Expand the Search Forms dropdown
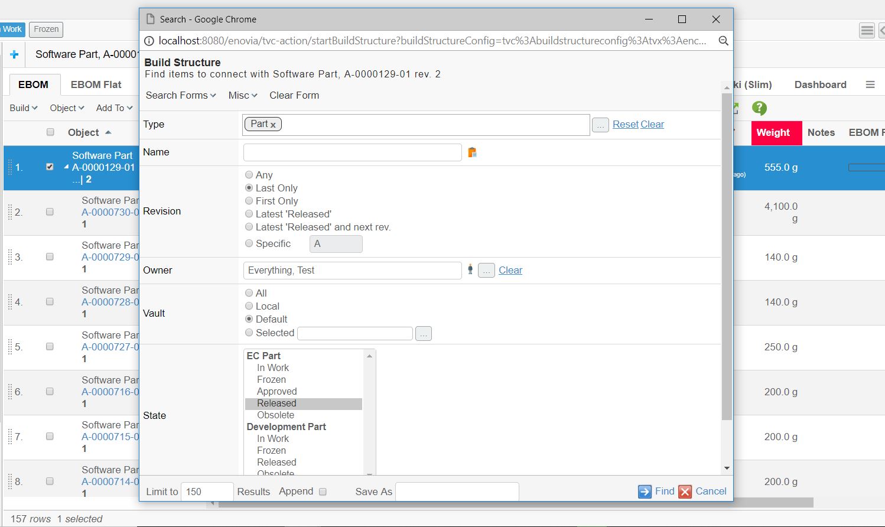Viewport: 885px width, 527px height. (181, 95)
